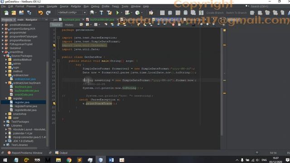The height and width of the screenshot is (163, 290).
Task: Open the Debug menu
Action: pos(95,6)
